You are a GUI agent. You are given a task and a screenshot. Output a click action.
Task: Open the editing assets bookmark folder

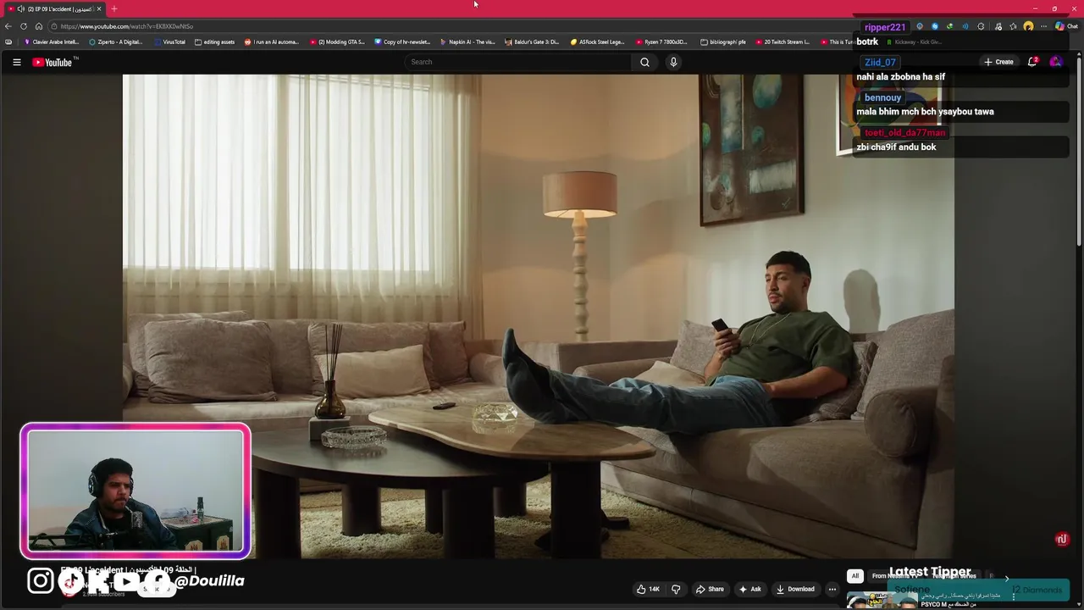(x=214, y=42)
